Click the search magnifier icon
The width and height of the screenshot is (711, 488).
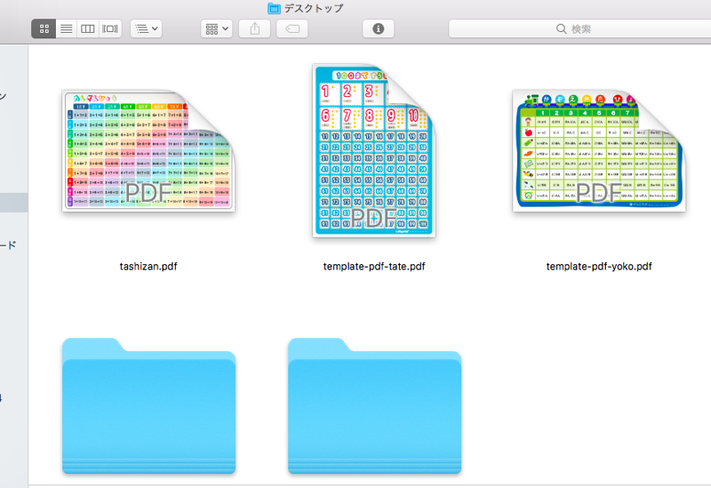[x=561, y=29]
